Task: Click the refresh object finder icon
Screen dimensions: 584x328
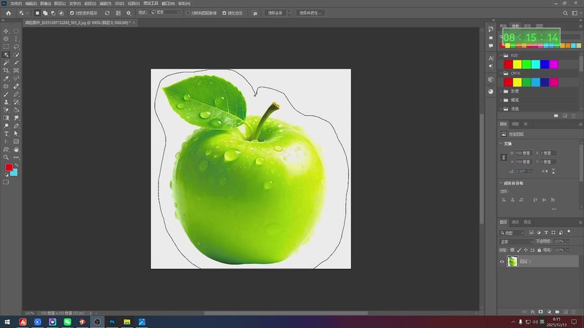Action: click(x=107, y=13)
